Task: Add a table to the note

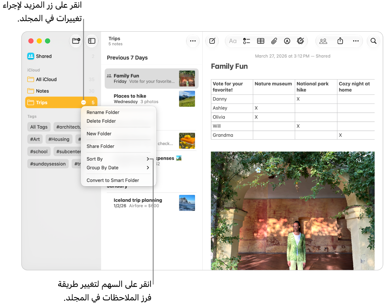Action: pos(261,41)
